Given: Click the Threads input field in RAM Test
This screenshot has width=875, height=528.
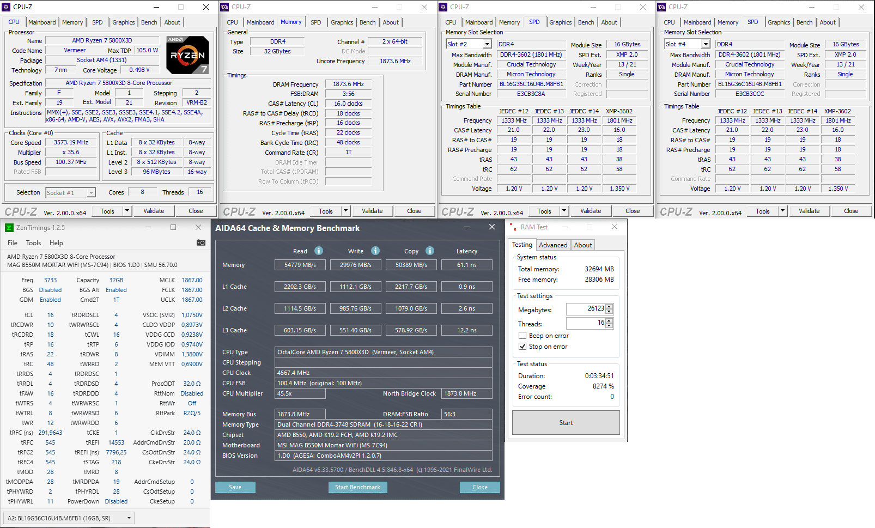Looking at the screenshot, I should click(586, 323).
